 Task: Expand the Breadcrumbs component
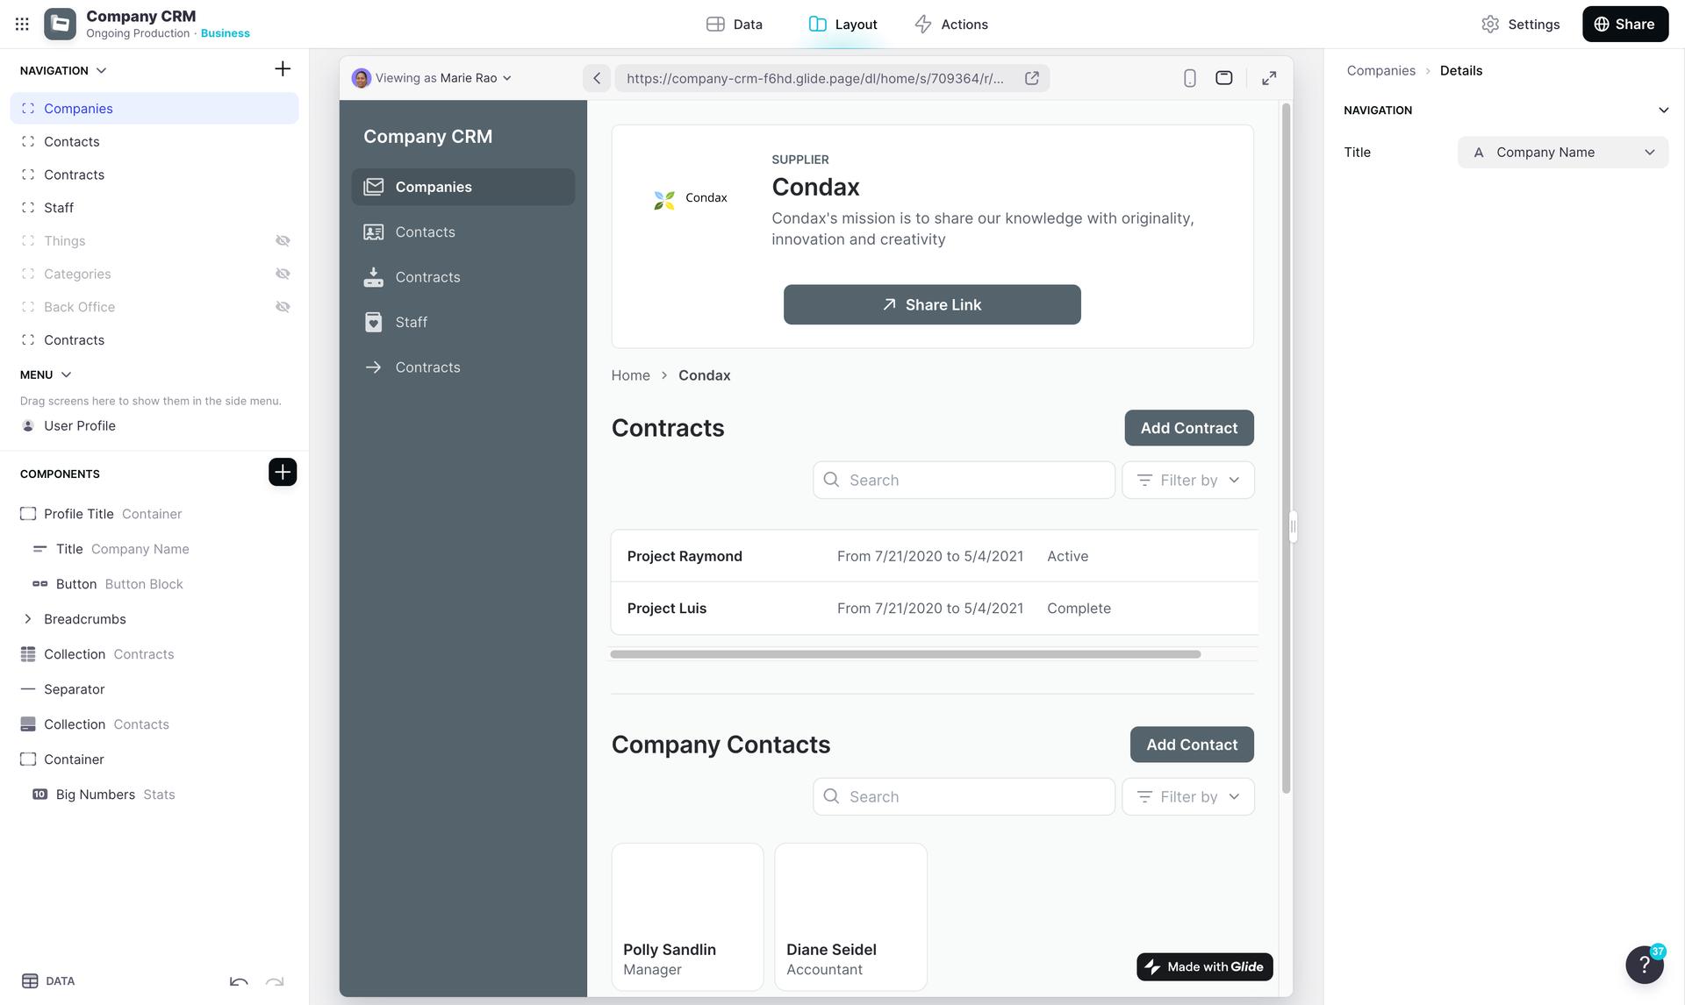point(28,619)
